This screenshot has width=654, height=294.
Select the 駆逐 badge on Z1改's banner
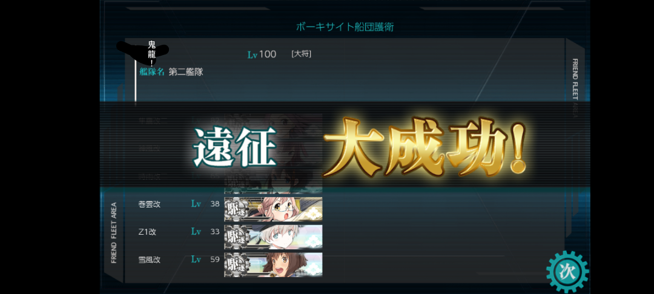237,237
